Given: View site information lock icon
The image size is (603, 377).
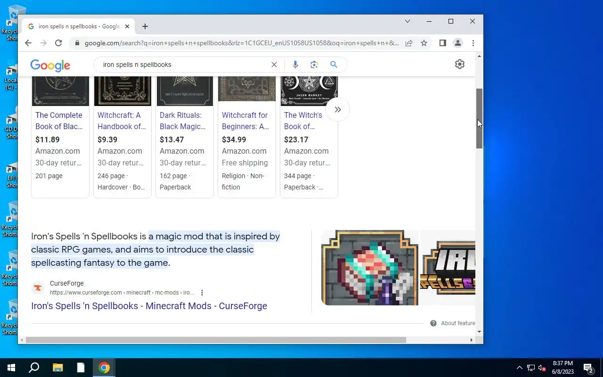Looking at the screenshot, I should click(77, 43).
